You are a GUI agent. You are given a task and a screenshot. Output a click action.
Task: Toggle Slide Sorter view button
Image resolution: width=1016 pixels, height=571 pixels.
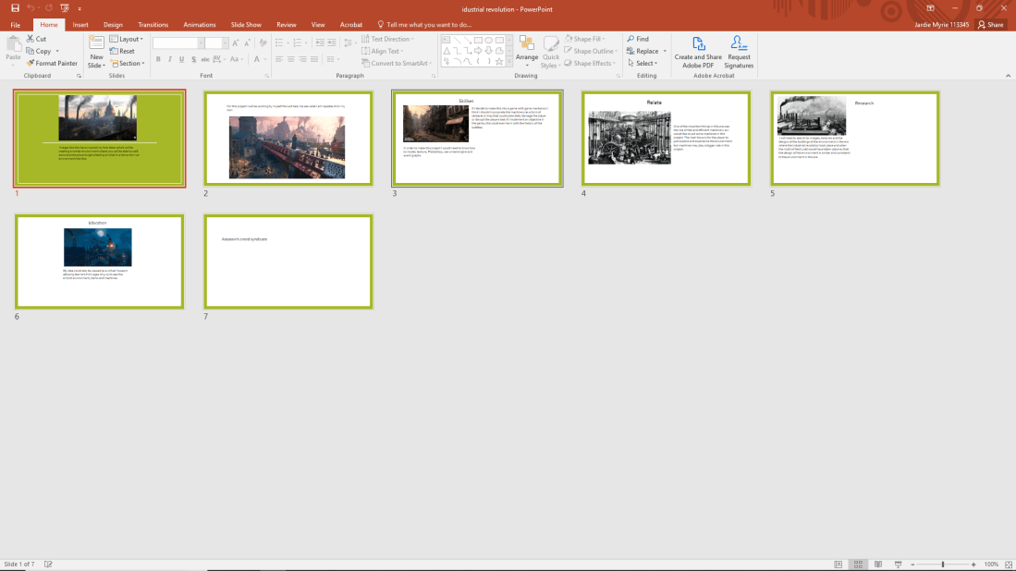[858, 565]
